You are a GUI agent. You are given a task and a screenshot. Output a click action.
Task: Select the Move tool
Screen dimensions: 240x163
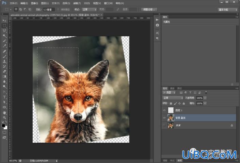pos(4,20)
